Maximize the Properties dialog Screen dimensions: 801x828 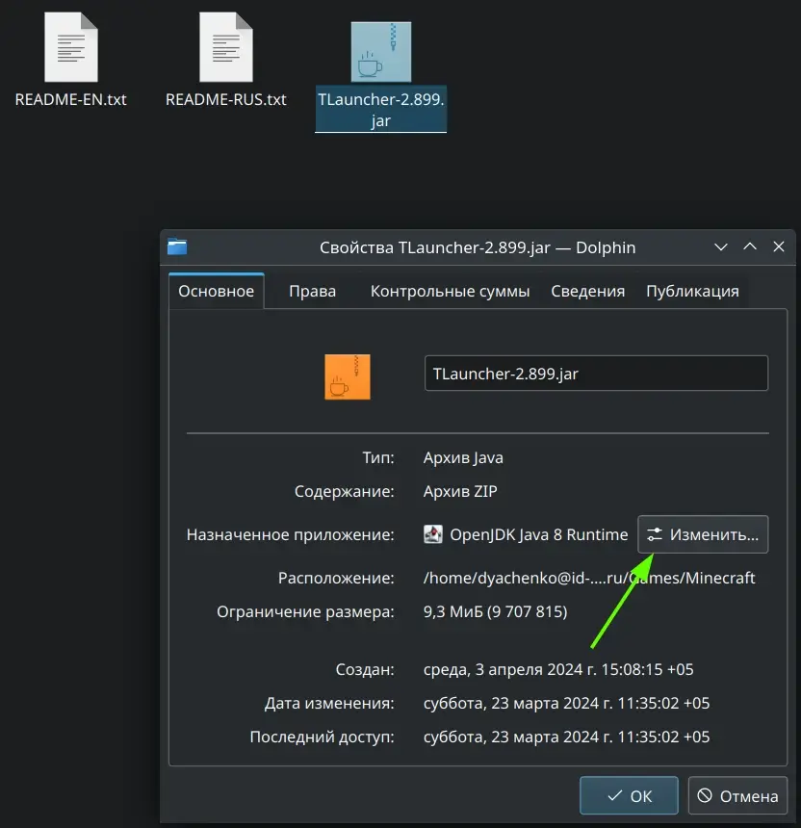click(750, 246)
